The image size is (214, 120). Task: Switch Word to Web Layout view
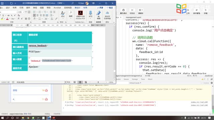(86, 82)
